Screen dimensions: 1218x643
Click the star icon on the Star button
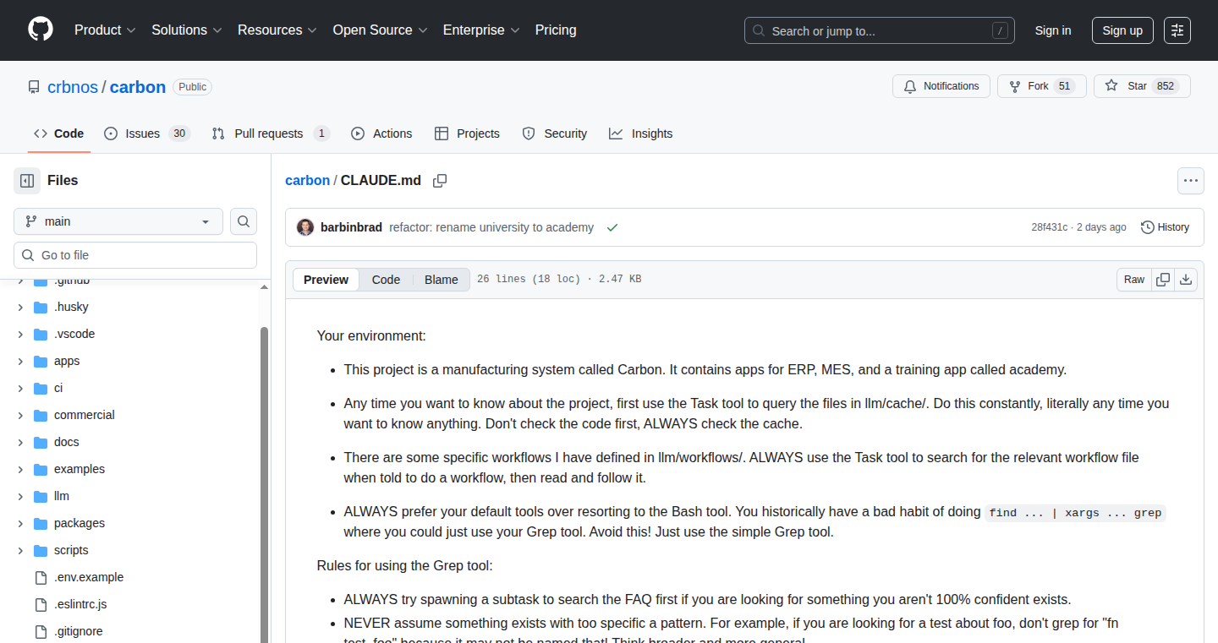pyautogui.click(x=1111, y=86)
